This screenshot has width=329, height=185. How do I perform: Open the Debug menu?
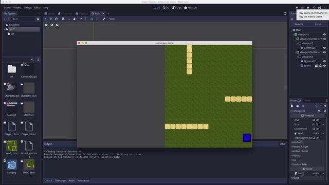(x=27, y=8)
